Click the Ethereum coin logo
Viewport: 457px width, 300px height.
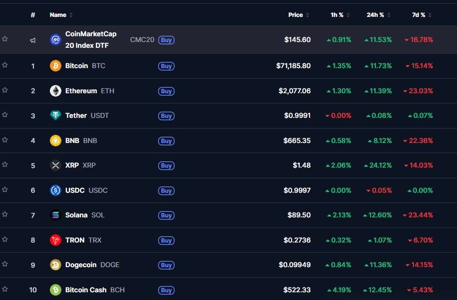pyautogui.click(x=56, y=91)
